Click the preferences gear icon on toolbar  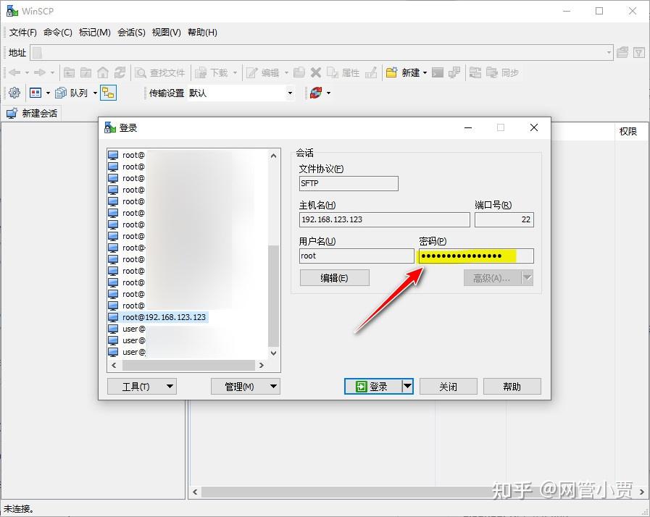pyautogui.click(x=13, y=93)
